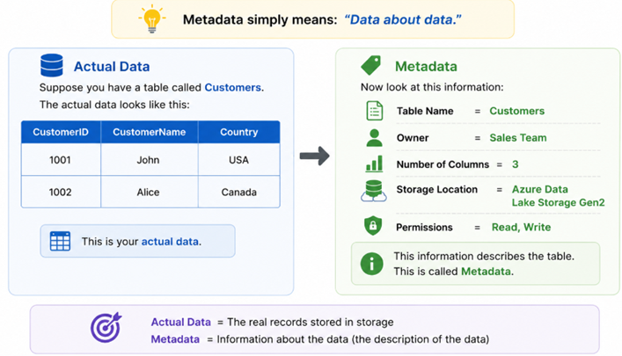This screenshot has height=356, width=622.
Task: Click the Storage Location cloud database icon
Action: 374,191
